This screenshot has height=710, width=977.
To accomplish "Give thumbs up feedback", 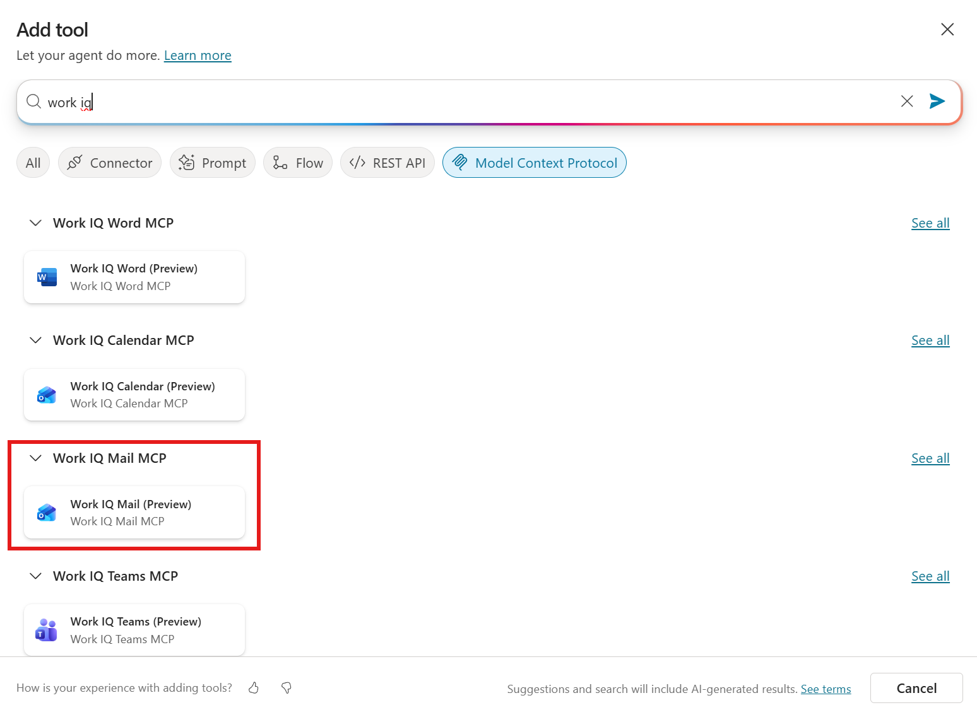I will [x=254, y=688].
